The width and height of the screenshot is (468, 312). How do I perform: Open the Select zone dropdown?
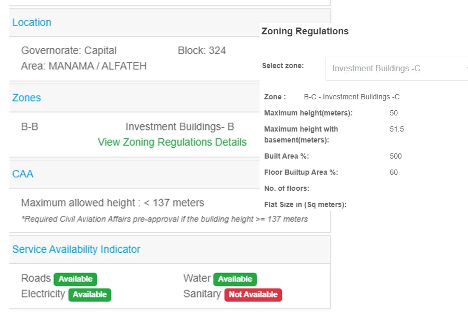point(397,69)
